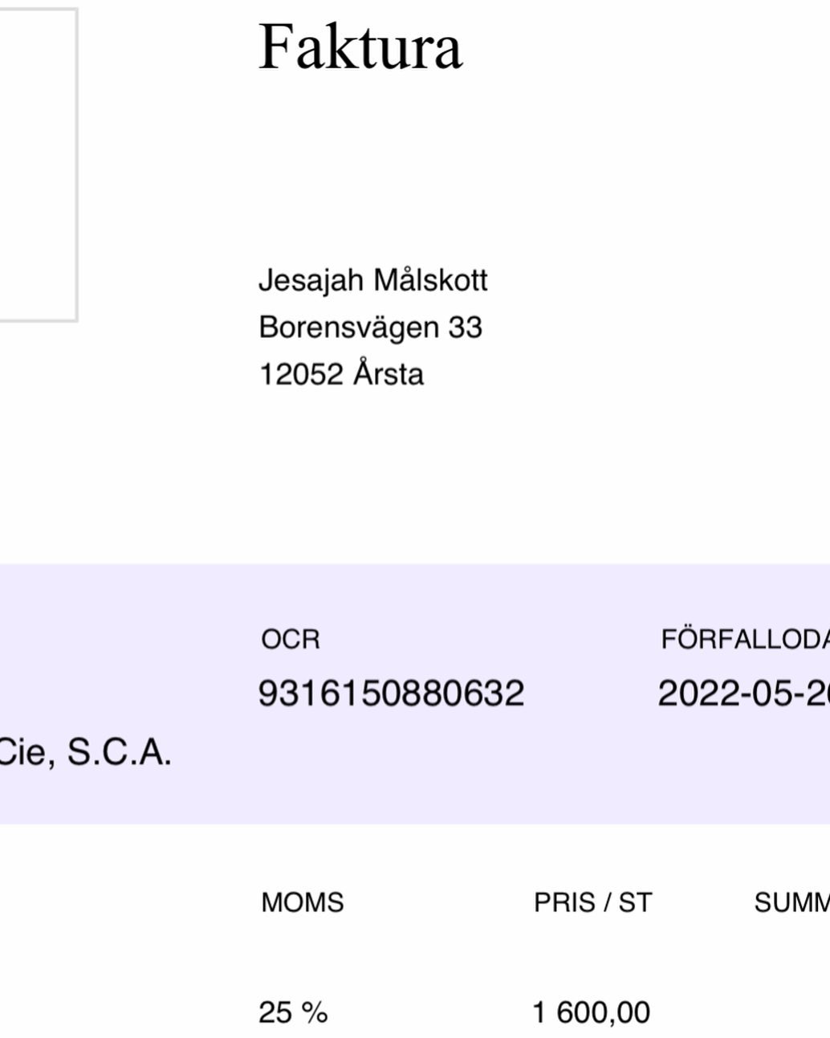
Task: Click the empty logo placeholder box
Action: point(36,165)
